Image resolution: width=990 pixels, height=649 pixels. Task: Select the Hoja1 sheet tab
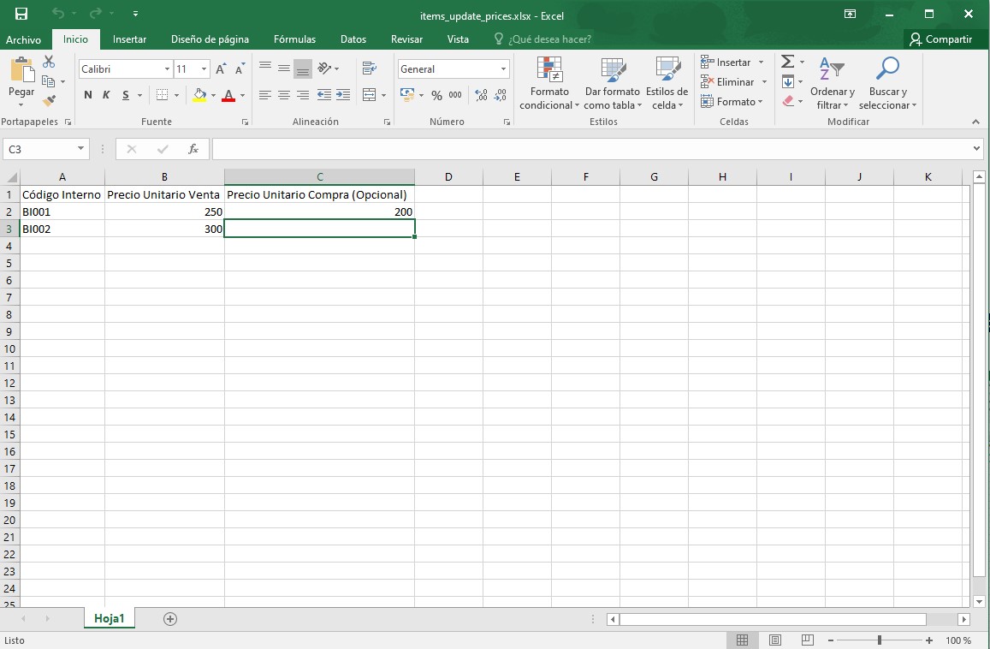tap(110, 618)
